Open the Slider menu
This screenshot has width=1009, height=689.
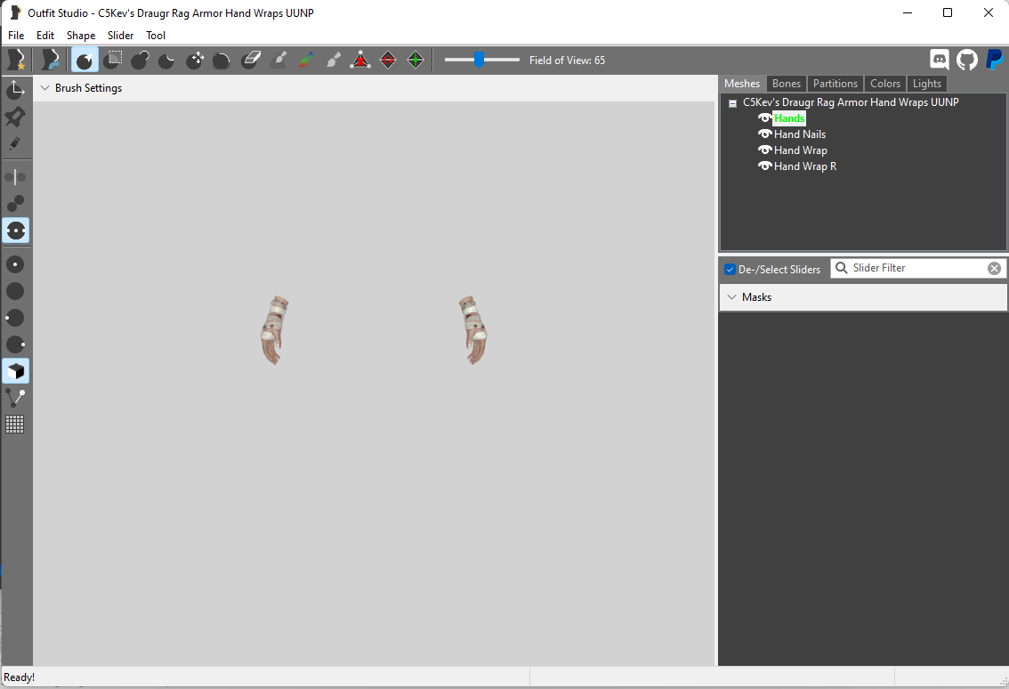[x=120, y=36]
